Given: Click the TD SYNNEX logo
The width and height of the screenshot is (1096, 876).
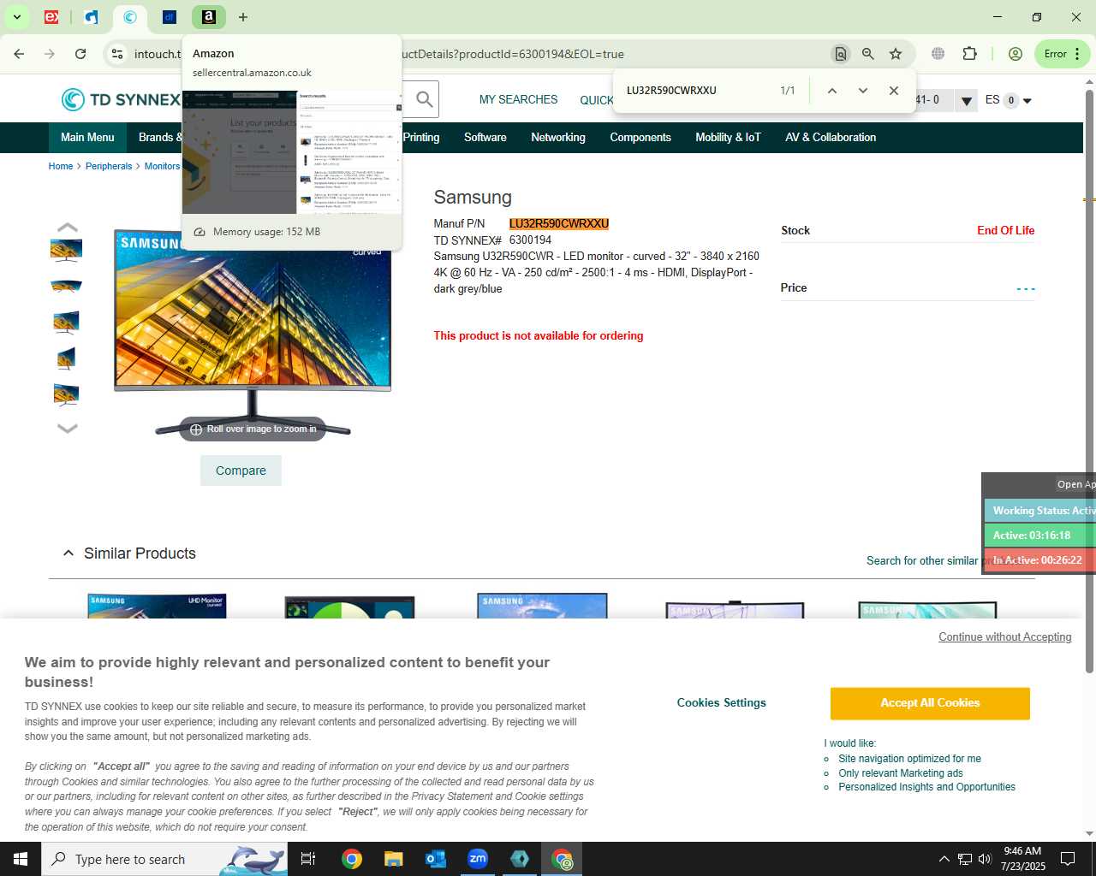Looking at the screenshot, I should coord(121,99).
